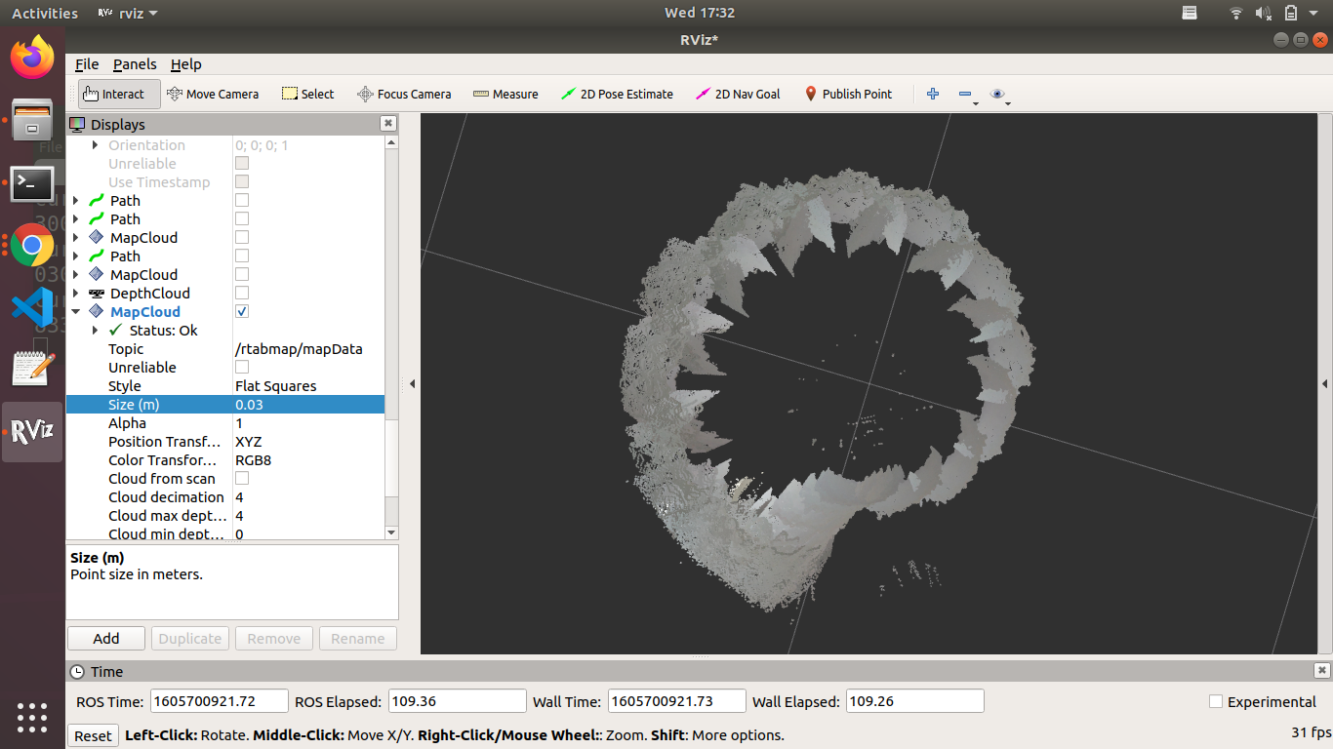Click the blue plus add-tool icon
This screenshot has width=1333, height=749.
pos(933,94)
